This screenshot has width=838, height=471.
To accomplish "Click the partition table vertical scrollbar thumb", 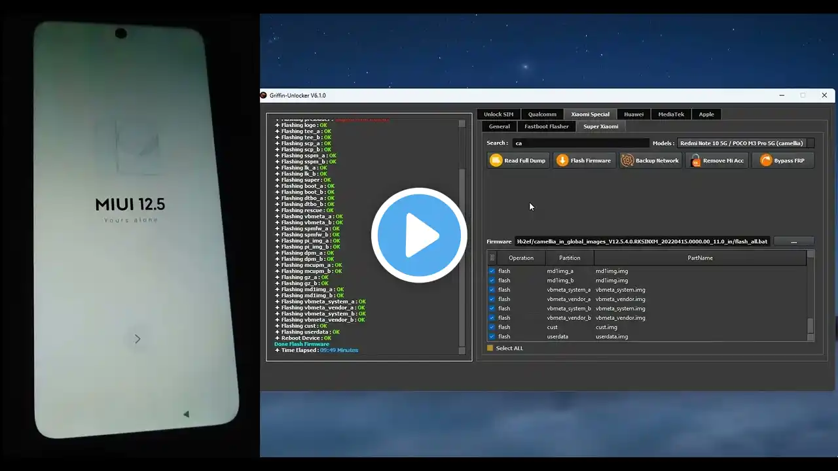I will [811, 326].
